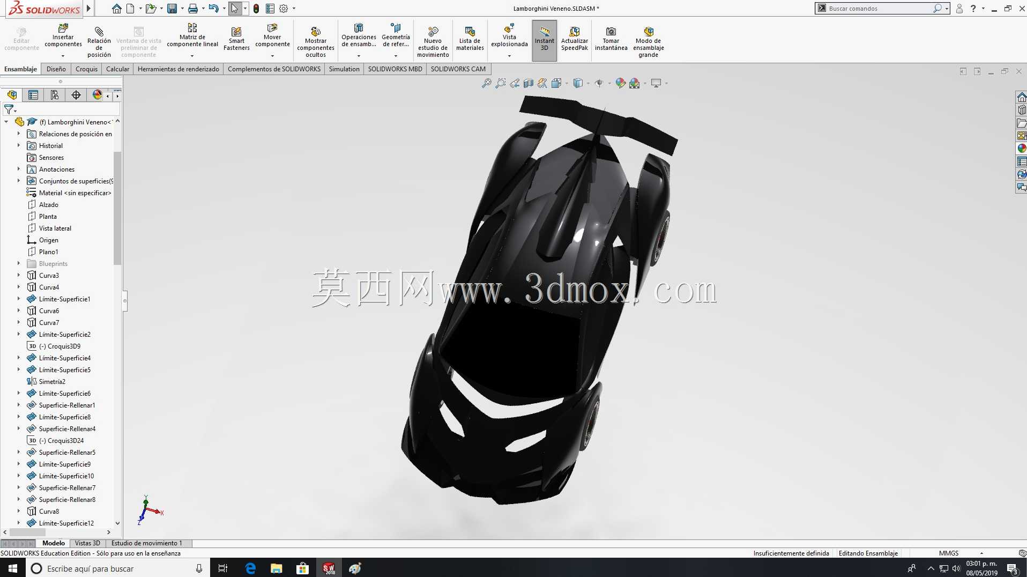Expand the SOLIDWORKS menu arrow
1027x577 pixels.
tap(89, 9)
